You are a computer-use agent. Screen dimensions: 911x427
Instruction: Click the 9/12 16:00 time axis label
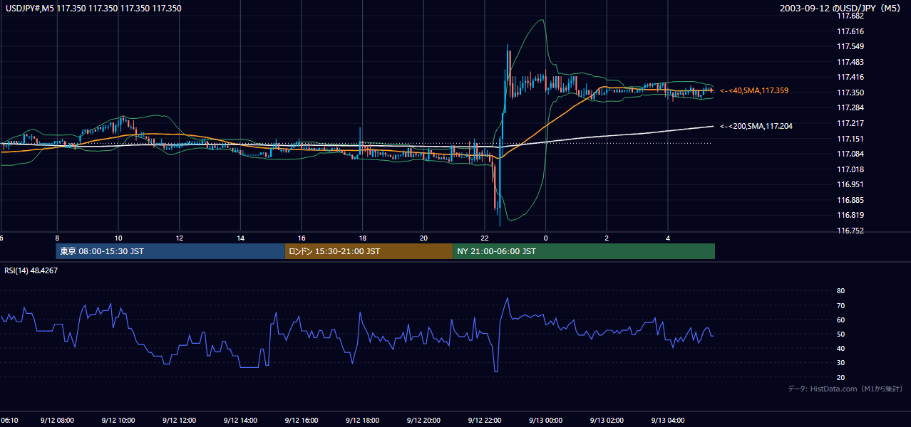302,420
